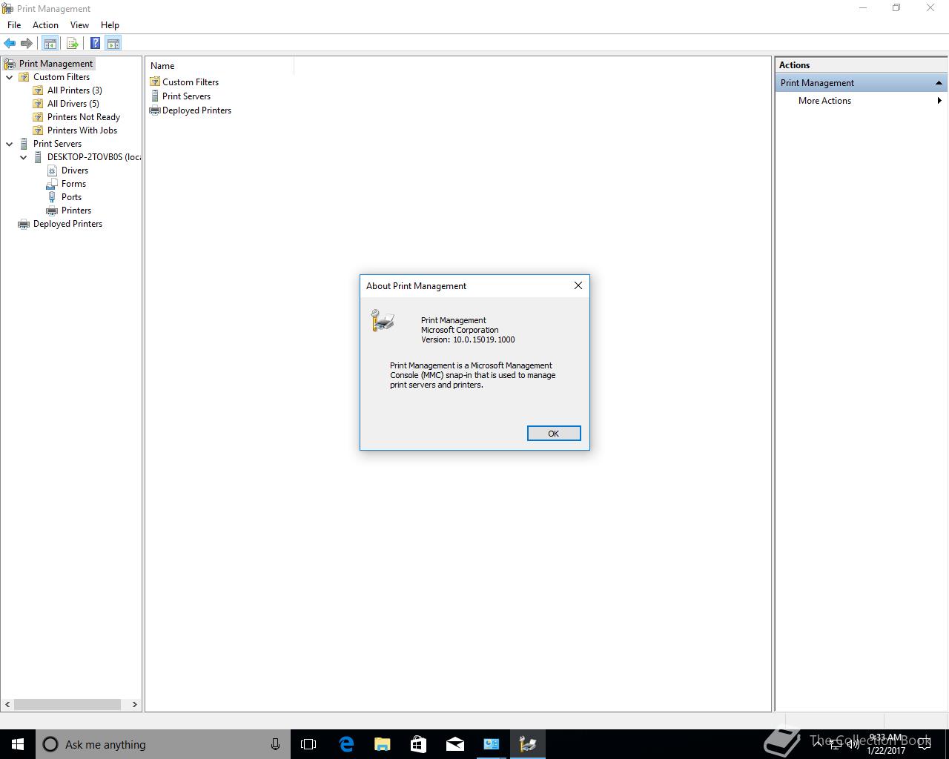
Task: Collapse the DESKTOP-2TOVB0S server node
Action: coord(24,157)
